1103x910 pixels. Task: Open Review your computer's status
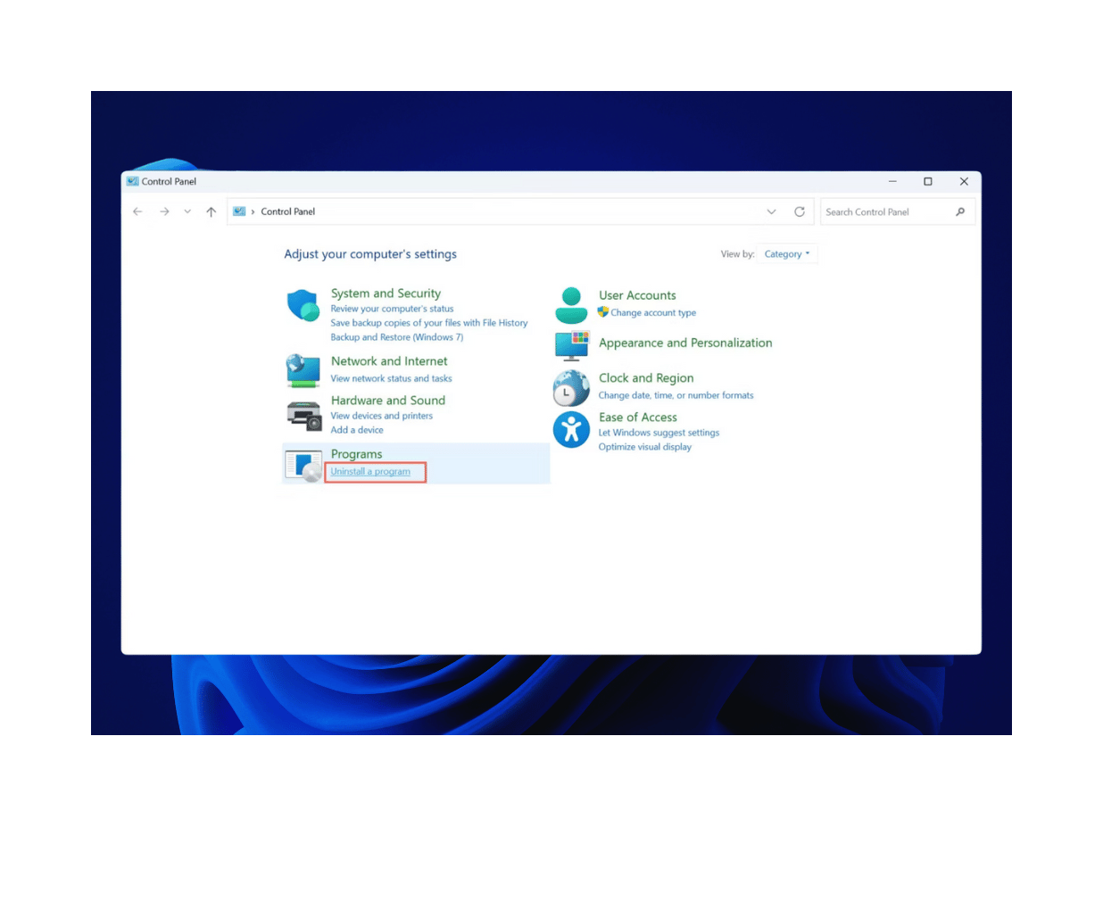392,309
